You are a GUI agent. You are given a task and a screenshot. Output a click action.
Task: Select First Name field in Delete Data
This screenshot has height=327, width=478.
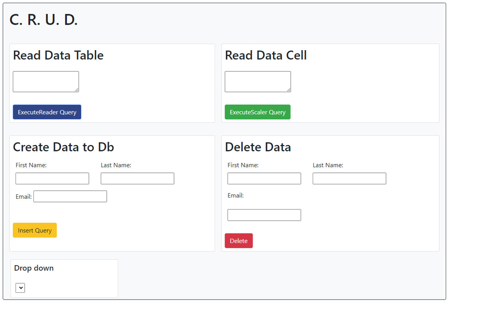264,178
